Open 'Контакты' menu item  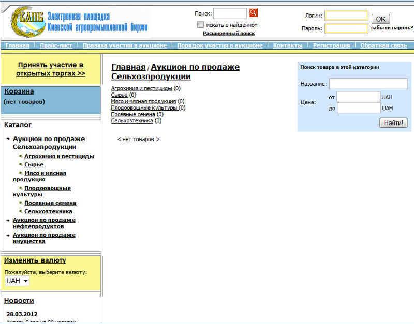288,45
